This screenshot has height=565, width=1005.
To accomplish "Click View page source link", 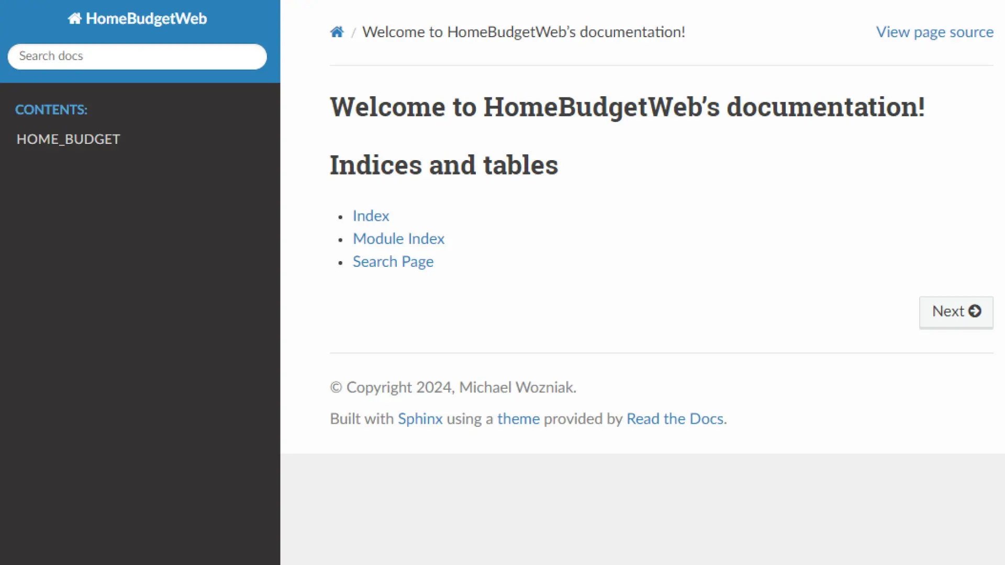I will tap(934, 32).
